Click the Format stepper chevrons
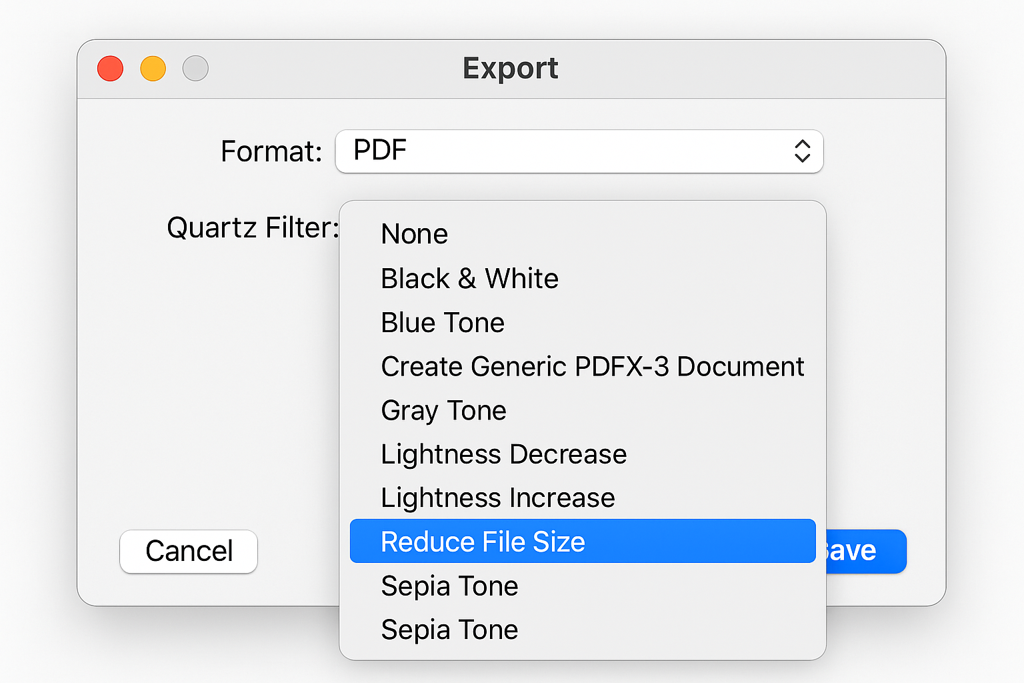 [803, 151]
